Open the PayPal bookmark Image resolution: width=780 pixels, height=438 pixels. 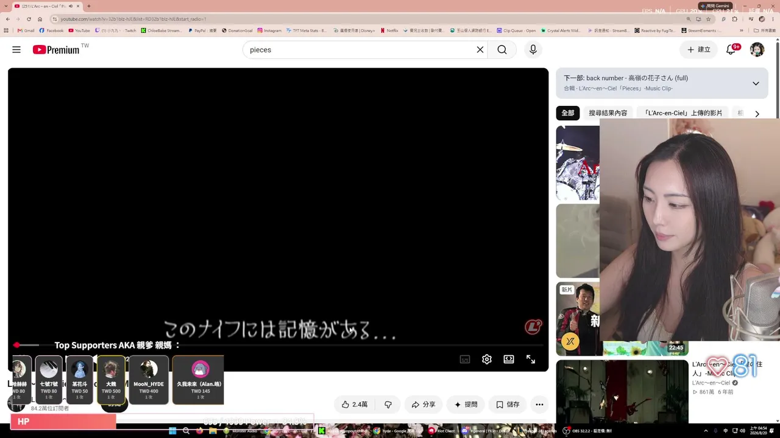click(x=203, y=30)
